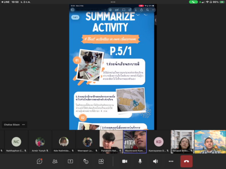Click the Chalisa Silaon presenter name label
The width and height of the screenshot is (226, 169).
click(x=11, y=125)
